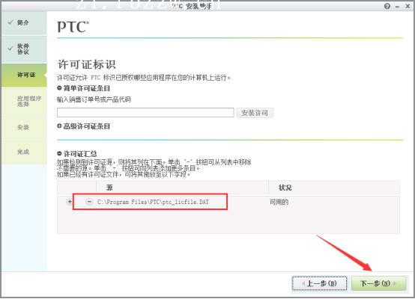The width and height of the screenshot is (415, 299).
Task: Go back with 上一步 button
Action: (x=319, y=284)
